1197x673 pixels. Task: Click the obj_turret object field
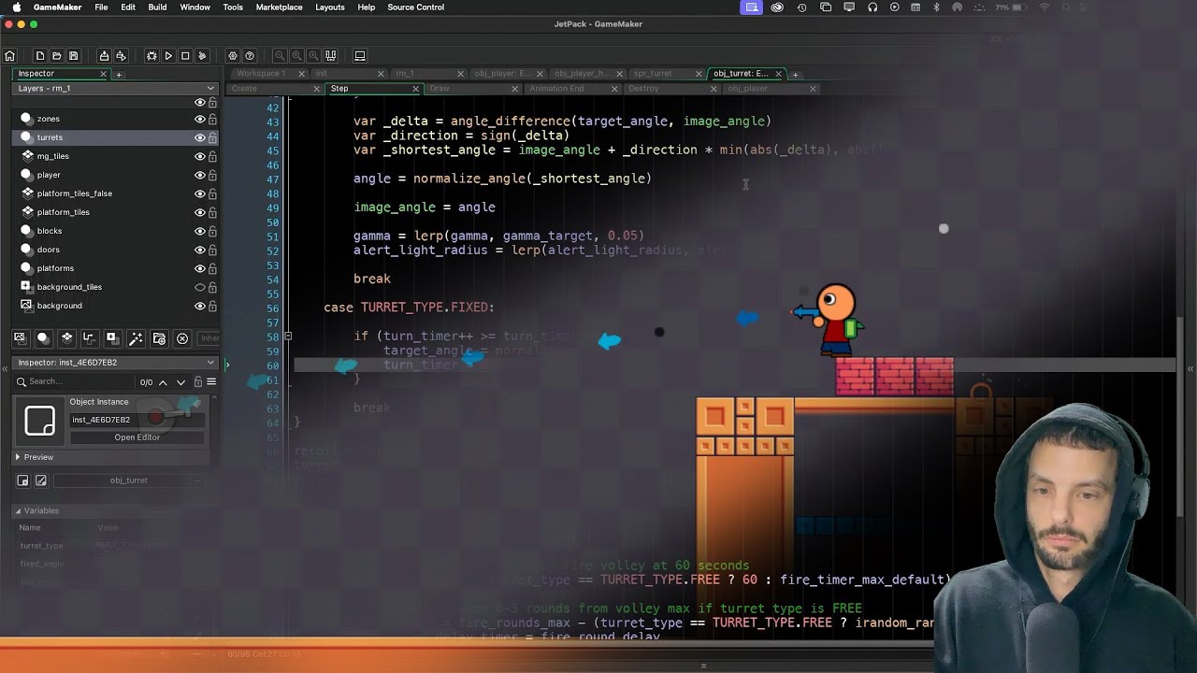pyautogui.click(x=128, y=480)
